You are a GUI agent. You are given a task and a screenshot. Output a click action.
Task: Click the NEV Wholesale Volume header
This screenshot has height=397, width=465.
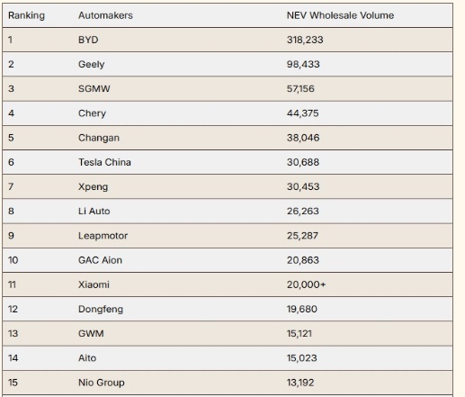340,15
